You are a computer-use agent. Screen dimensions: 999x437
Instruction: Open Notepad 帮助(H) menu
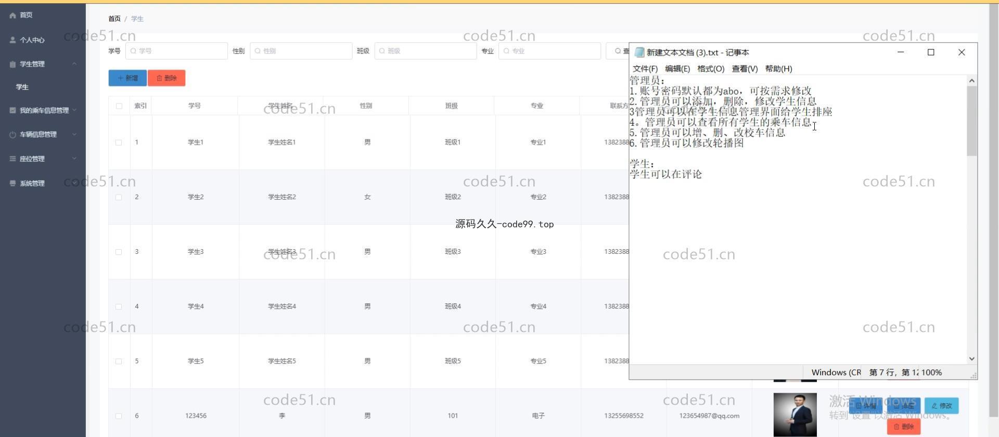778,69
